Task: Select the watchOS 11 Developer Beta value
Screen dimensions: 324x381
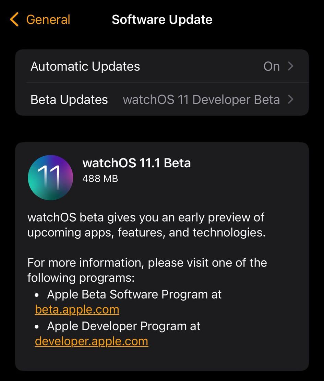Action: coord(201,100)
